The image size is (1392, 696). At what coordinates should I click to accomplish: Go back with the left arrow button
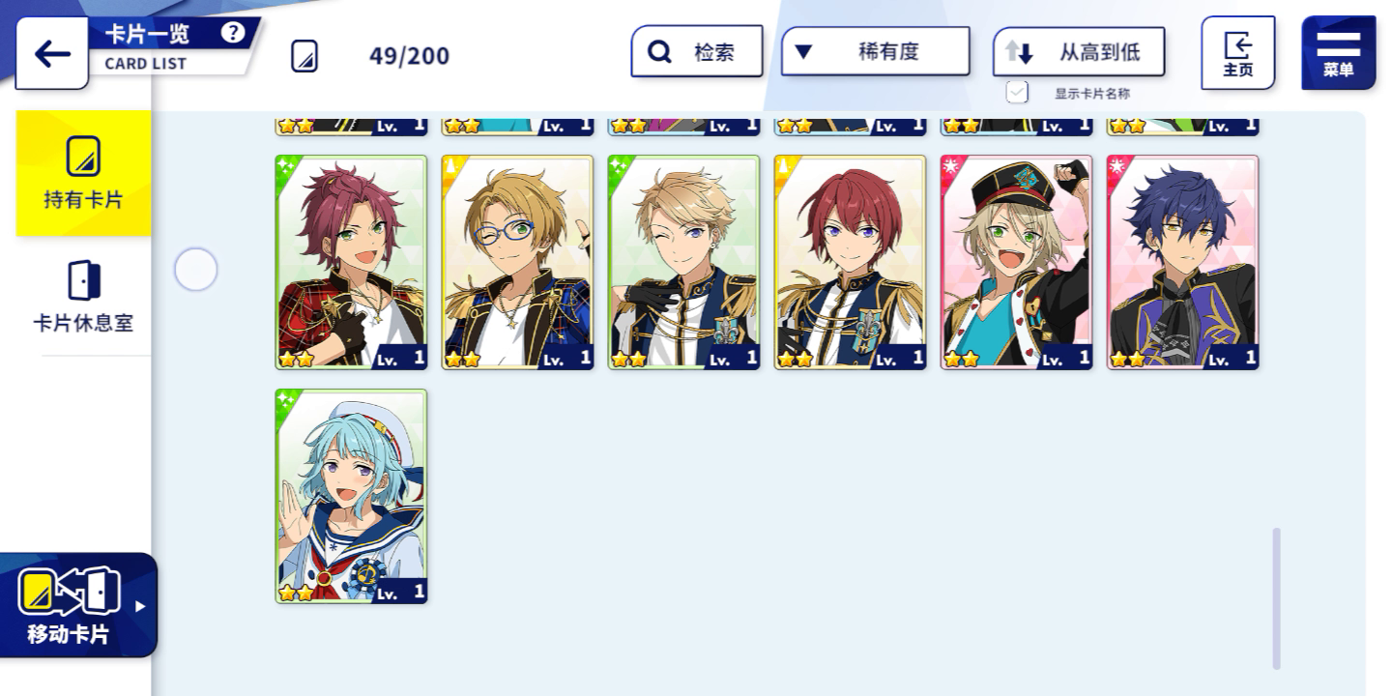(x=52, y=53)
